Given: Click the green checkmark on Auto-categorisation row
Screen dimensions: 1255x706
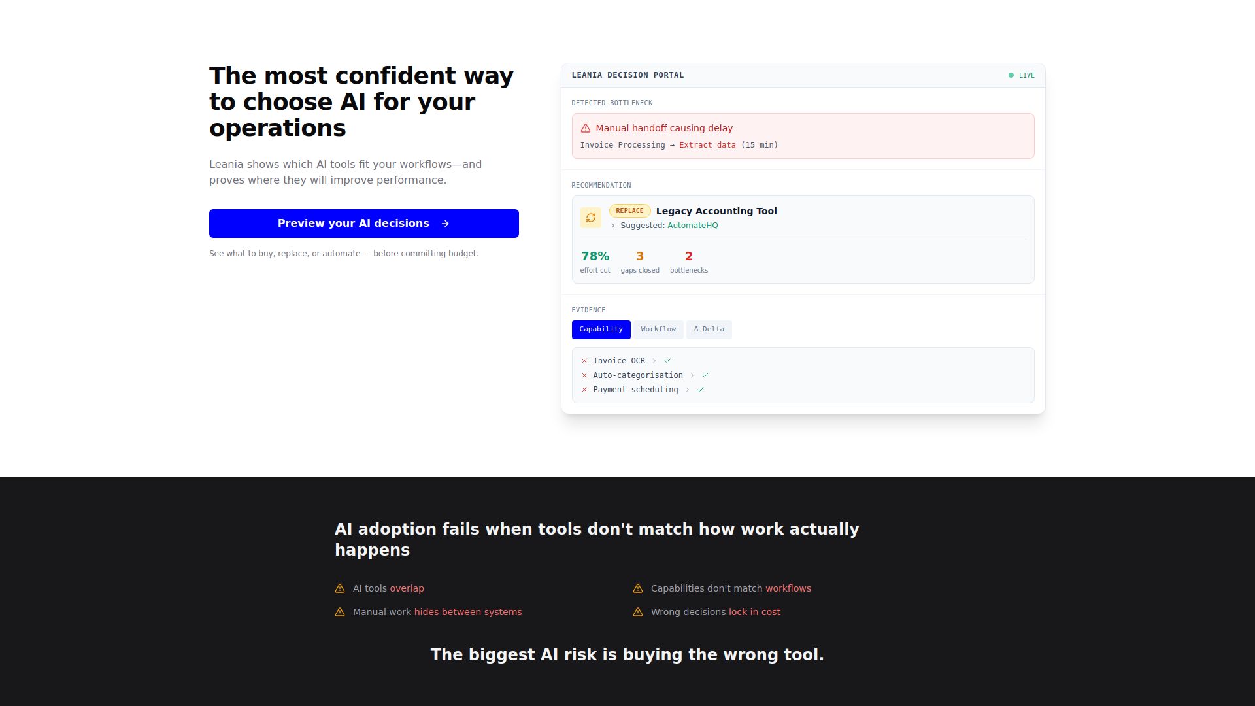Looking at the screenshot, I should (x=705, y=375).
